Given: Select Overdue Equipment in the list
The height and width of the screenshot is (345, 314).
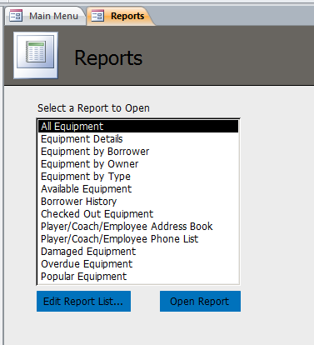Looking at the screenshot, I should click(x=138, y=264).
